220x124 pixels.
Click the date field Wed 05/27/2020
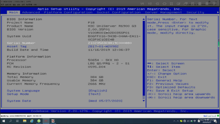click(105, 101)
